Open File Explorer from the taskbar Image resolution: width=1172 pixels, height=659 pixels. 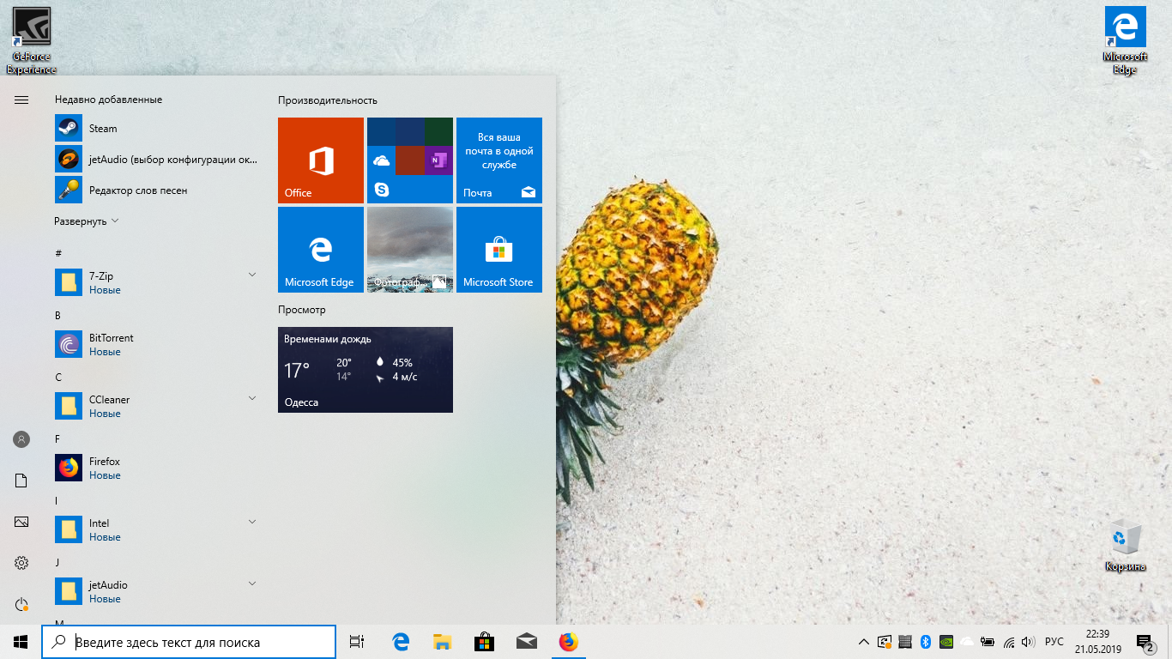[x=443, y=642]
